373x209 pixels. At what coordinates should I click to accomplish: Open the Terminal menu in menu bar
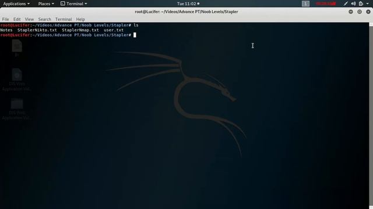pos(64,19)
